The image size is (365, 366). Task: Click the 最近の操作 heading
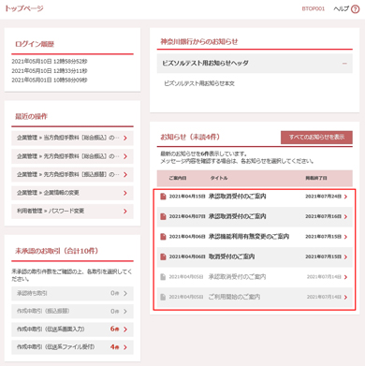coord(31,117)
